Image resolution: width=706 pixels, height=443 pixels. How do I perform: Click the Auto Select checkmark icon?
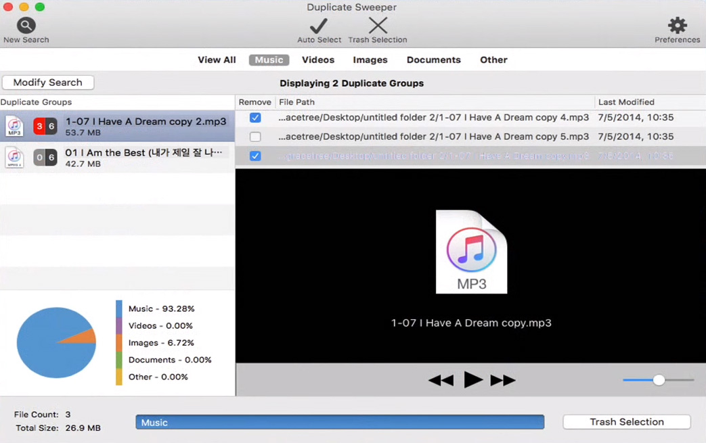click(319, 26)
